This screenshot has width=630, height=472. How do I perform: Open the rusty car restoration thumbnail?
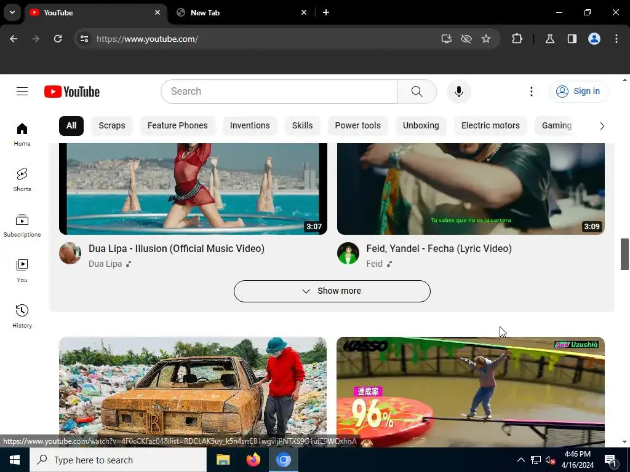click(193, 391)
